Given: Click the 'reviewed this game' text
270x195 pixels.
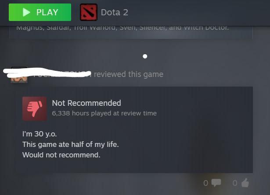Looking at the screenshot, I should click(x=129, y=74).
